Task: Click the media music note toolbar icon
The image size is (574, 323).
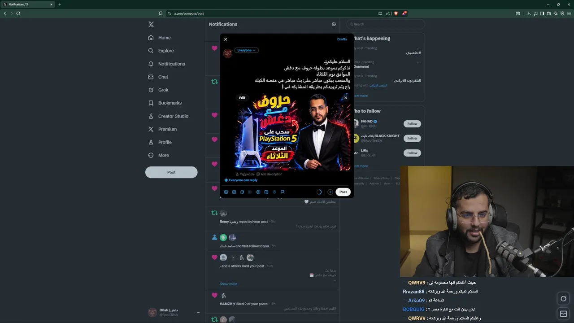Action: click(x=535, y=13)
